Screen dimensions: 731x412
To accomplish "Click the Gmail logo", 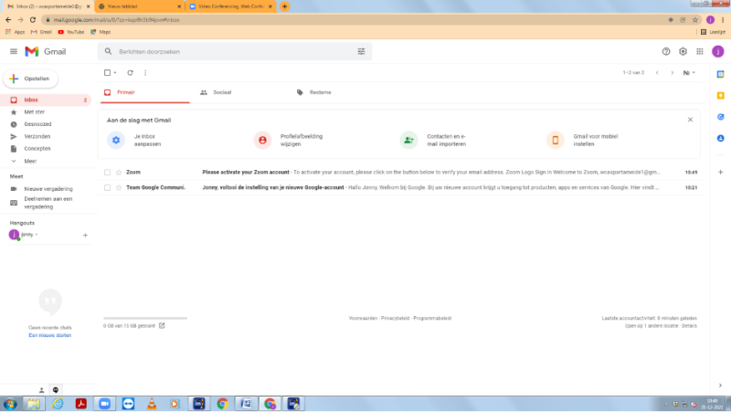I will [x=45, y=52].
